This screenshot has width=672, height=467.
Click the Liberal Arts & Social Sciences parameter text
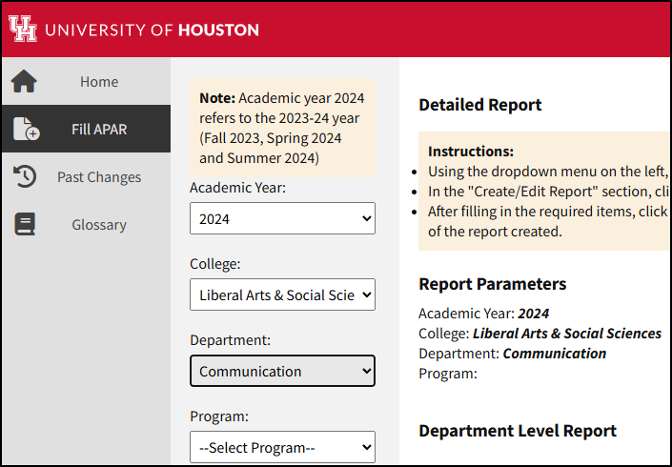click(566, 334)
